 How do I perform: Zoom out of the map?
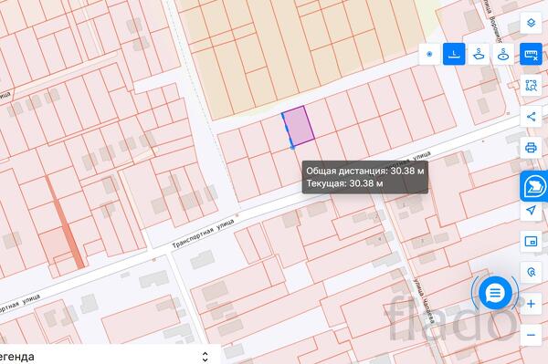click(531, 335)
